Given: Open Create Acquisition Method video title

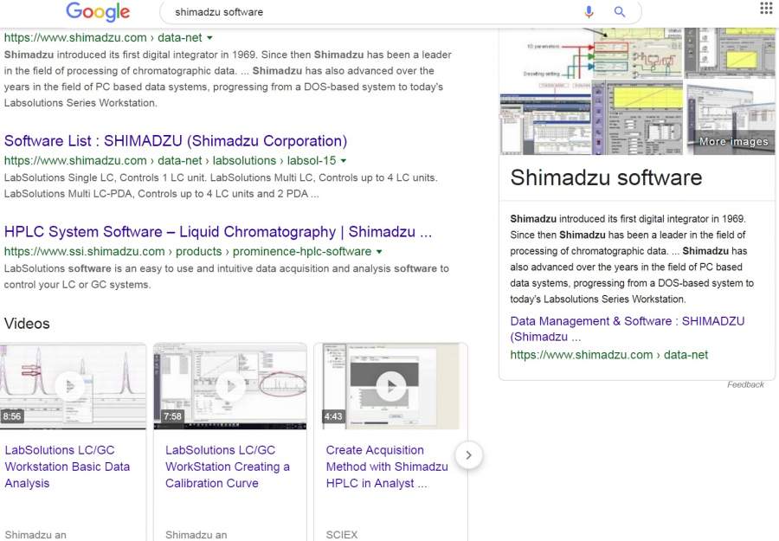Looking at the screenshot, I should (x=387, y=467).
